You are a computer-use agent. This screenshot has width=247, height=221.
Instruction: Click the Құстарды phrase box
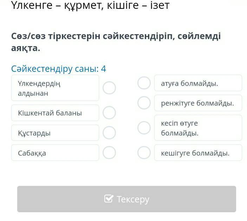(x=55, y=133)
